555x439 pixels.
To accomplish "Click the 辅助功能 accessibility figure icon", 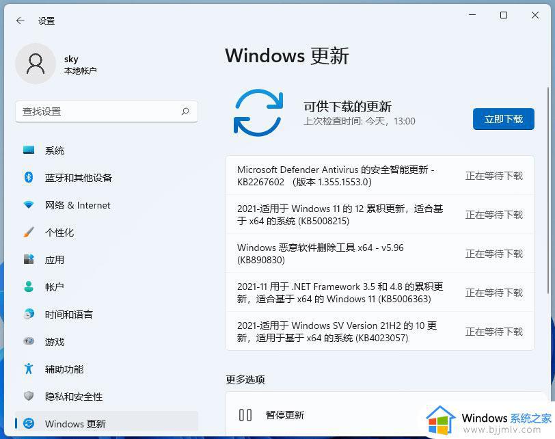I will click(29, 369).
